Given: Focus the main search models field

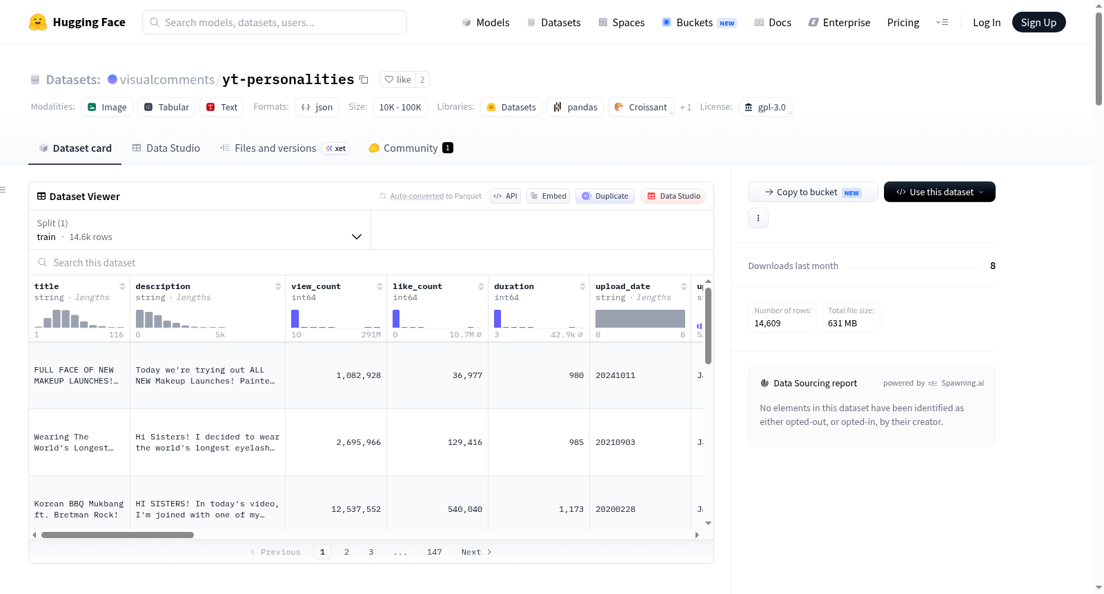Looking at the screenshot, I should coord(275,22).
